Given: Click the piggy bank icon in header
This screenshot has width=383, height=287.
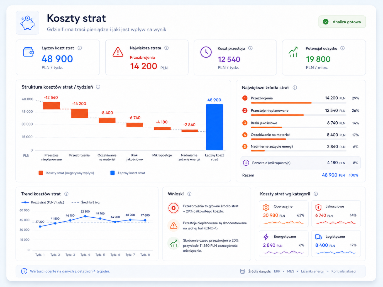Looking at the screenshot, I should (27, 23).
